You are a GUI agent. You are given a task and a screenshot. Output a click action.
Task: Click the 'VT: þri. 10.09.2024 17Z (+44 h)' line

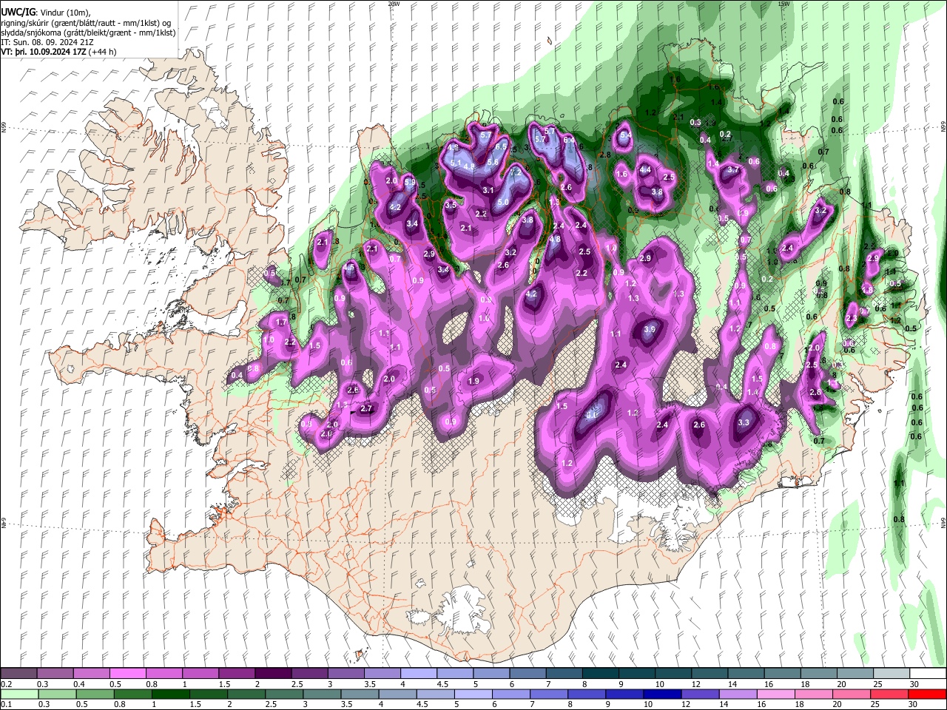[58, 53]
